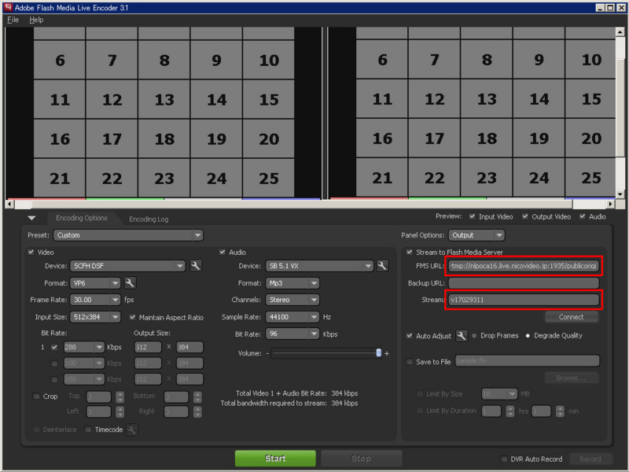
Task: Click the Browse button
Action: click(x=572, y=378)
